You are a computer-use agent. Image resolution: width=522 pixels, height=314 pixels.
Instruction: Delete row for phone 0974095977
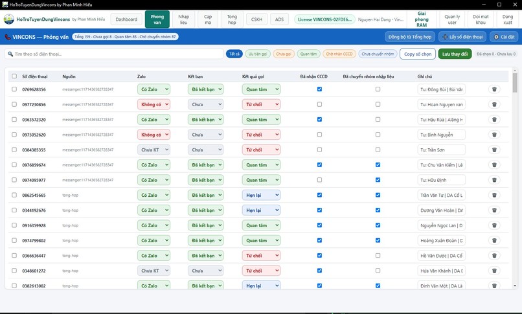coord(494,180)
